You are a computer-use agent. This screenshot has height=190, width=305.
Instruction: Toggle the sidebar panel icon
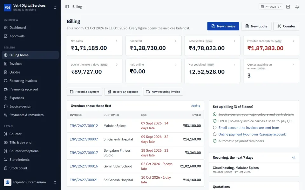pyautogui.click(x=67, y=7)
